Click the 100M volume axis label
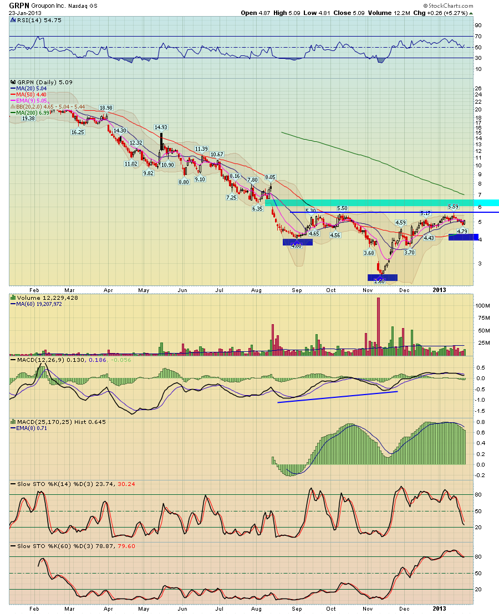 point(482,305)
